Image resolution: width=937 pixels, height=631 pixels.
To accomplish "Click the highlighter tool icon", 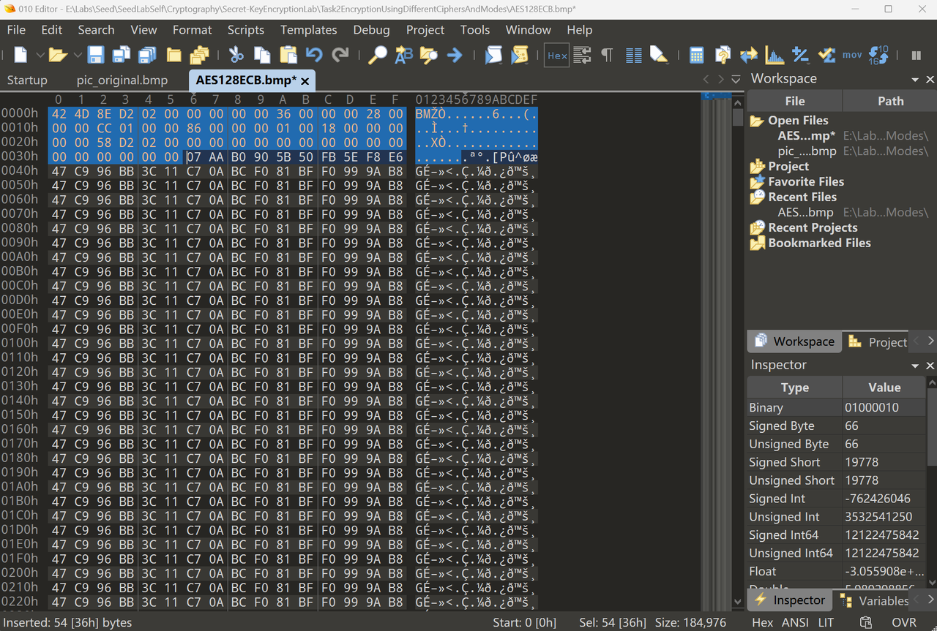I will 659,55.
